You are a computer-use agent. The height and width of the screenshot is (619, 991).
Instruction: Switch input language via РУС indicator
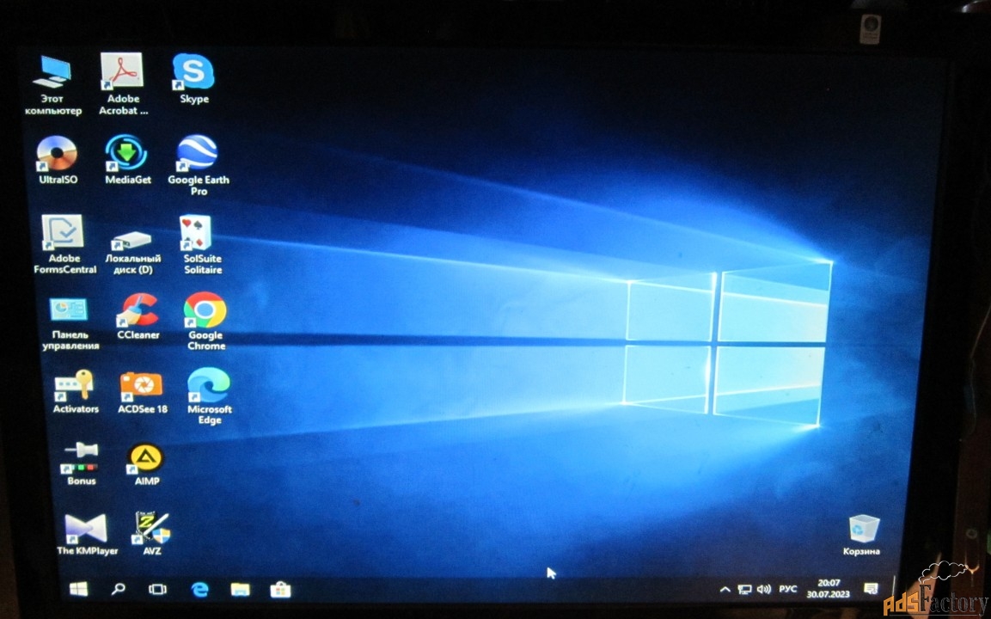coord(787,589)
